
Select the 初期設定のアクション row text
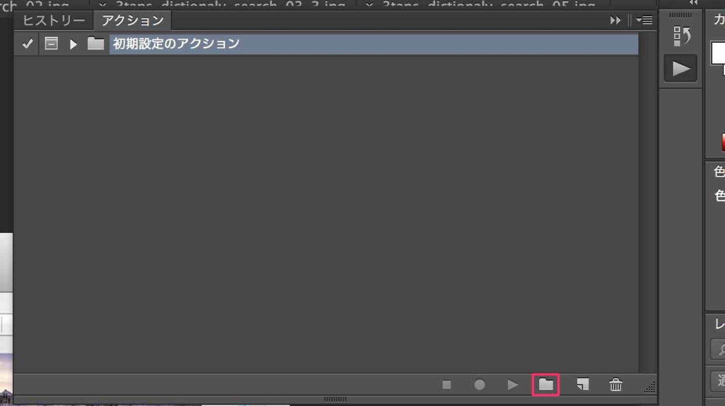[x=176, y=44]
